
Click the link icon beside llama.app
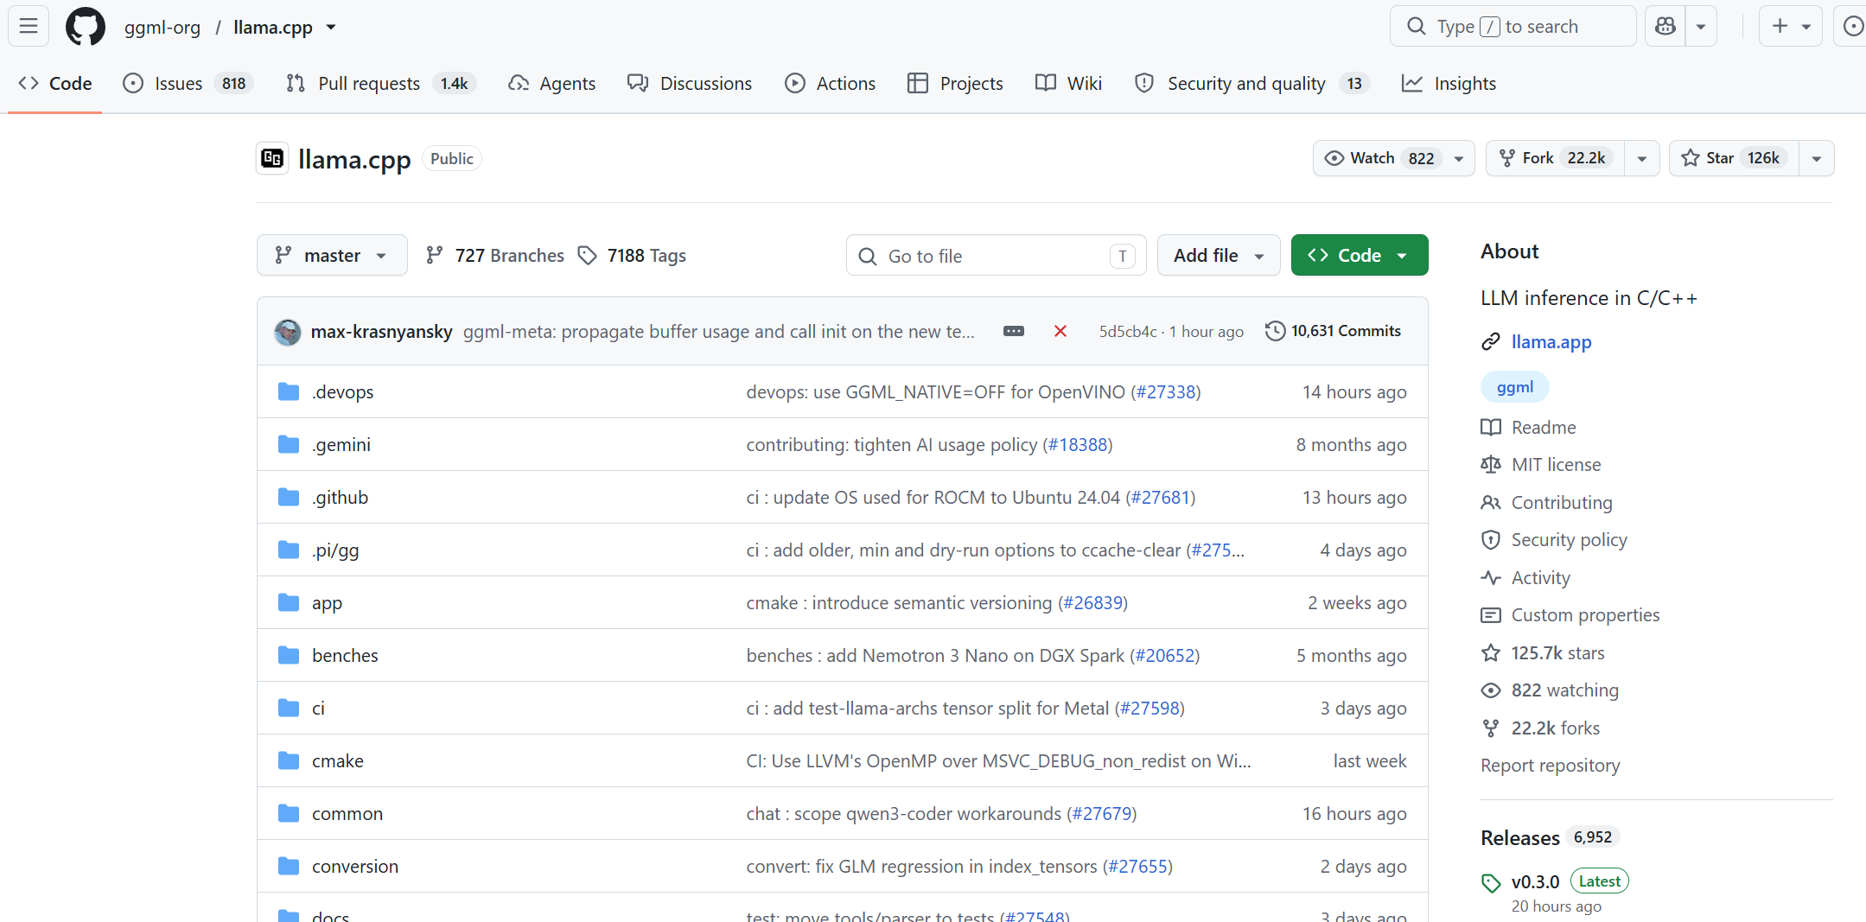point(1491,342)
